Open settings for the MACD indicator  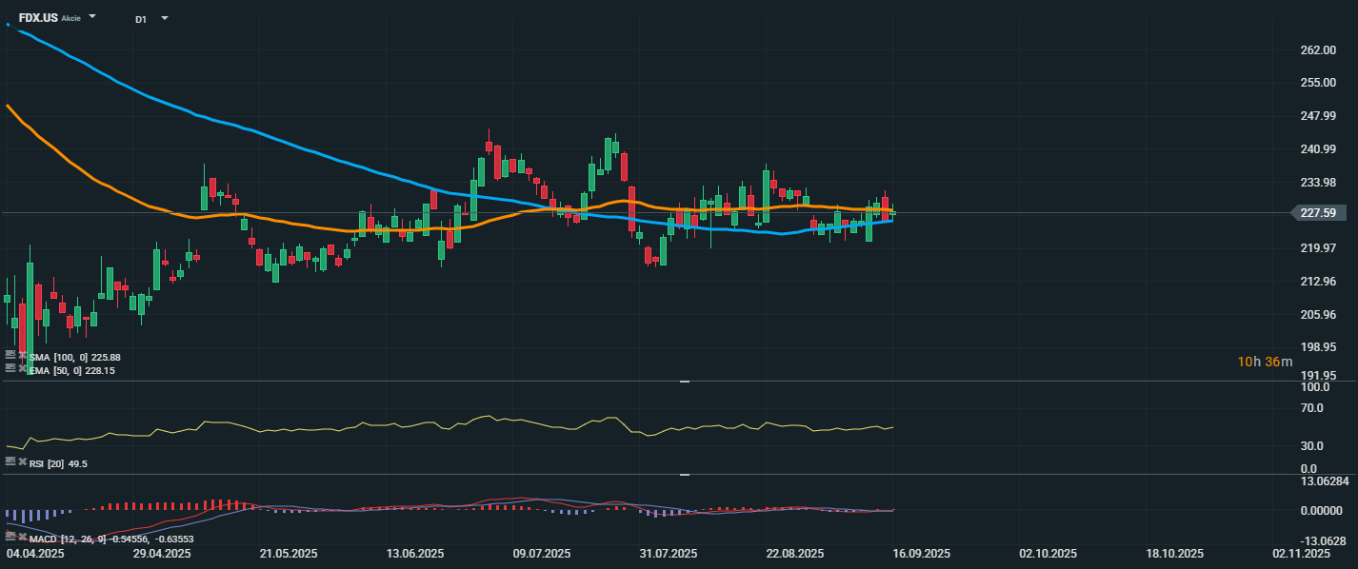tap(10, 537)
